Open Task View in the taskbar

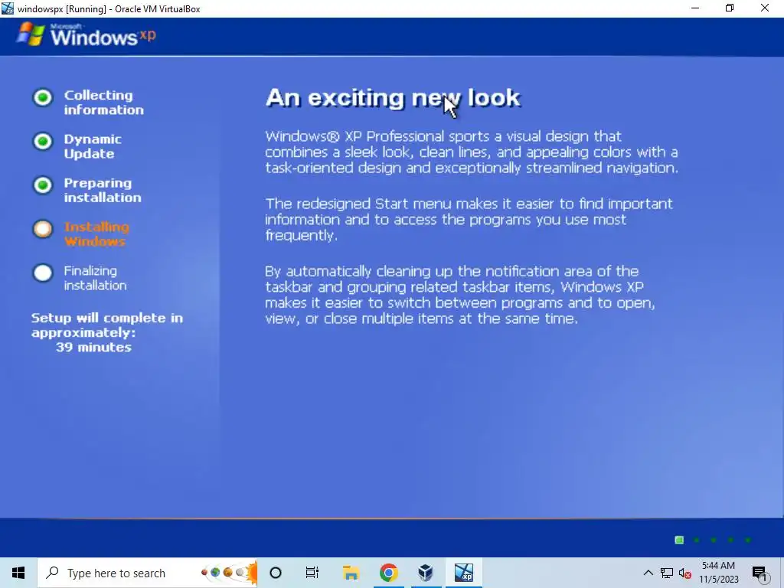312,573
